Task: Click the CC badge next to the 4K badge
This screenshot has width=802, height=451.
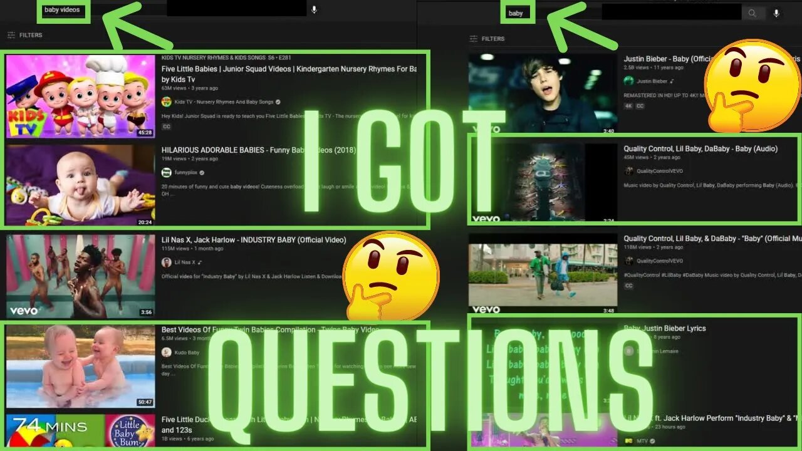Action: pos(640,106)
